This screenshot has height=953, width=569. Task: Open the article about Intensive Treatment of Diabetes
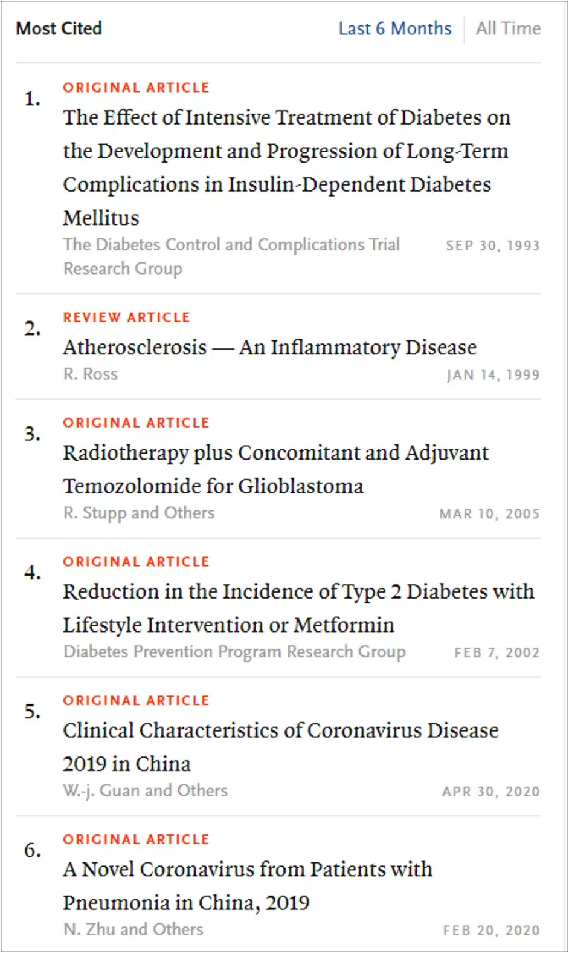[286, 168]
